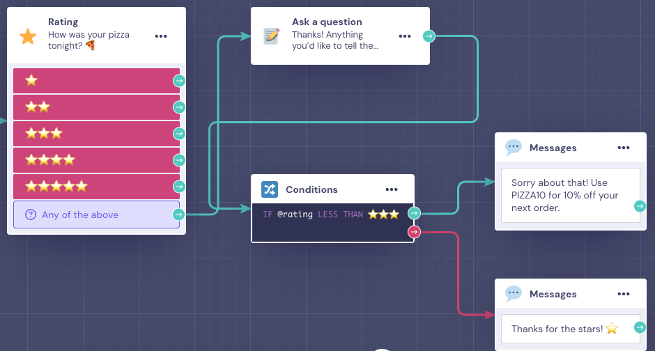
Task: Click the speech bubble icon of the Thanks for the stars block
Action: (x=514, y=293)
